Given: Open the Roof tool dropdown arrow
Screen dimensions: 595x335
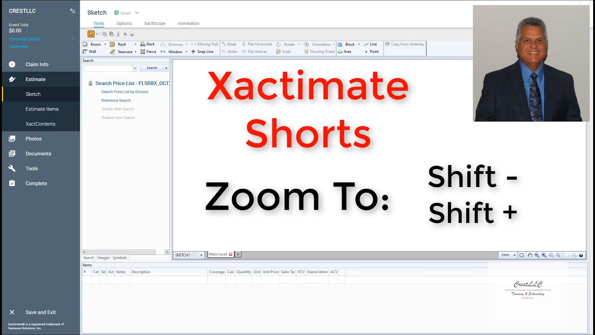Looking at the screenshot, I should coord(135,44).
